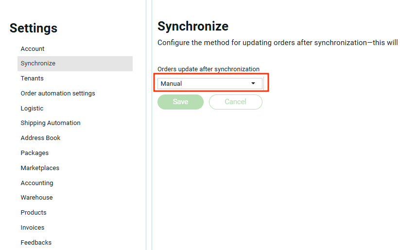Navigate to Logistic settings
The image size is (400, 250).
pos(32,109)
